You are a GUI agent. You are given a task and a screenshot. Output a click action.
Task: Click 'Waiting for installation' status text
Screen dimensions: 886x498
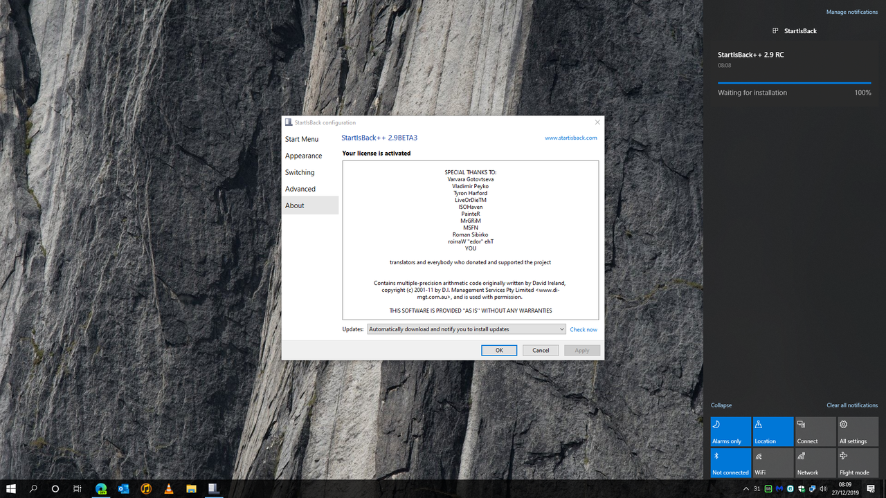752,93
